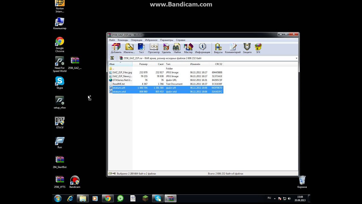Open the Найти (Find) binoculars tool
The width and height of the screenshot is (362, 204).
[x=177, y=48]
